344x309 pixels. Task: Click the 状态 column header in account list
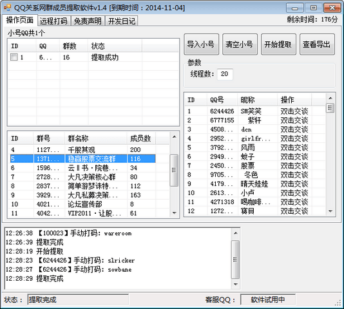coord(115,46)
